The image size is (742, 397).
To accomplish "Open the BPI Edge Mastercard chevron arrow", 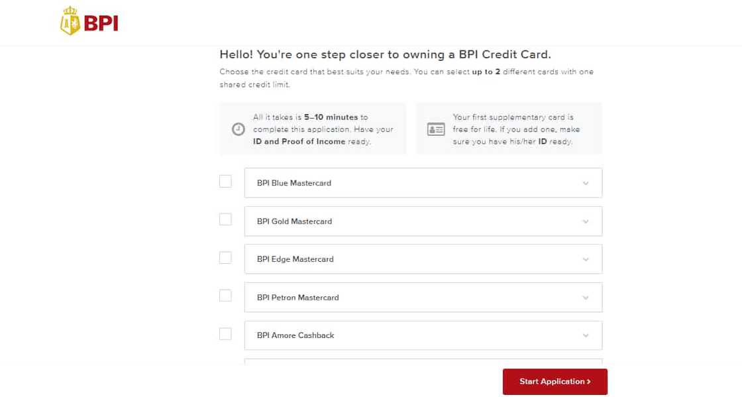I will coord(586,260).
